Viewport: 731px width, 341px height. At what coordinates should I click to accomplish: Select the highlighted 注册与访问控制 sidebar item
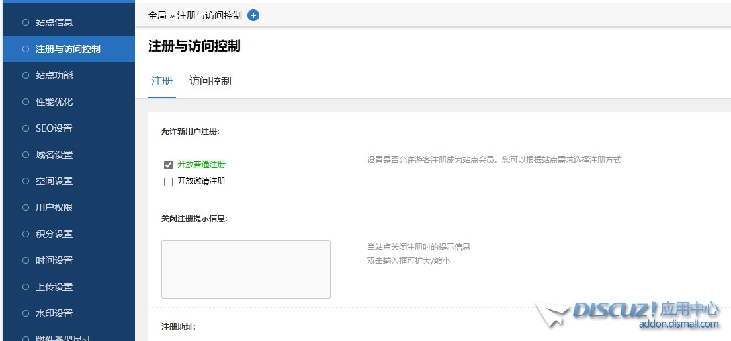click(67, 49)
